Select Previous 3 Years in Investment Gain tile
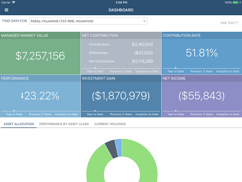The height and width of the screenshot is (182, 242). tap(121, 114)
